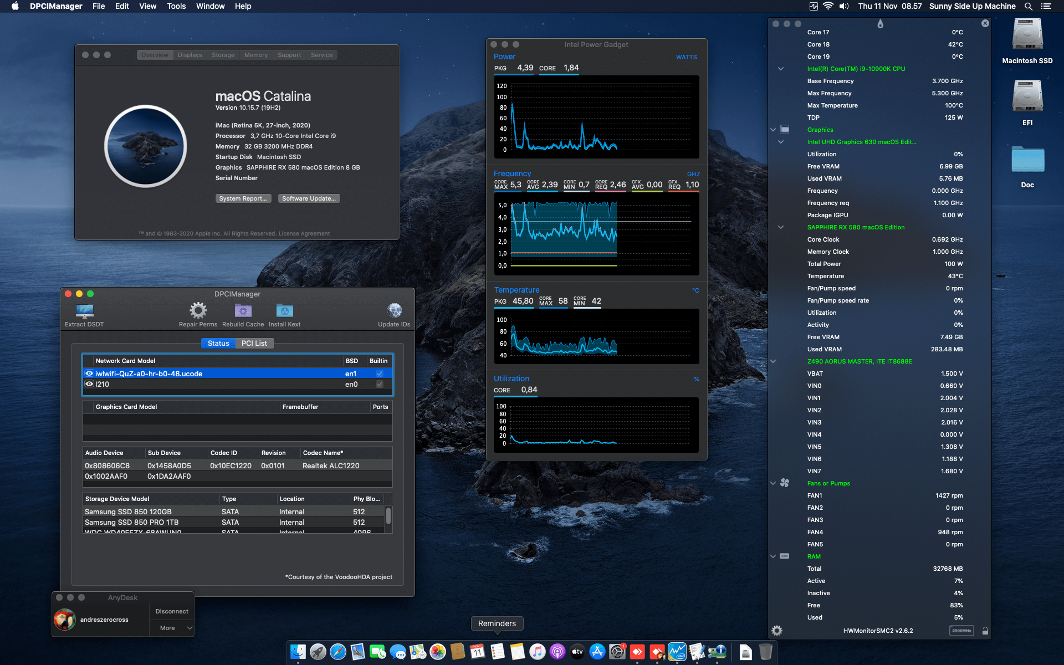The height and width of the screenshot is (665, 1064).
Task: Click the Graphics group card icon
Action: pyautogui.click(x=785, y=130)
